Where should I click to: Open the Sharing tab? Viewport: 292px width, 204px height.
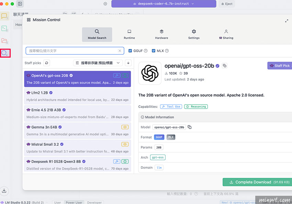pos(226,35)
